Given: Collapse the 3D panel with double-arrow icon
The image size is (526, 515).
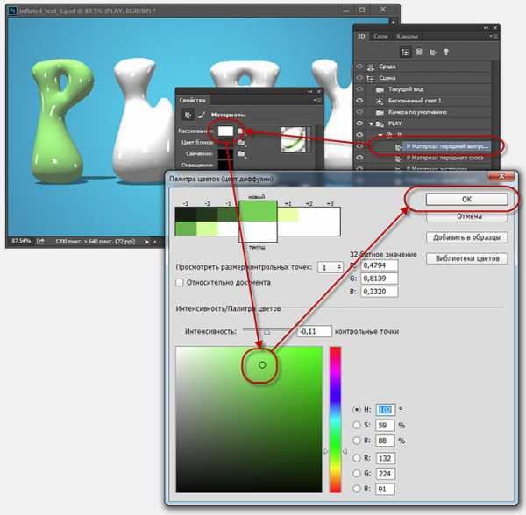Looking at the screenshot, I should [x=487, y=27].
